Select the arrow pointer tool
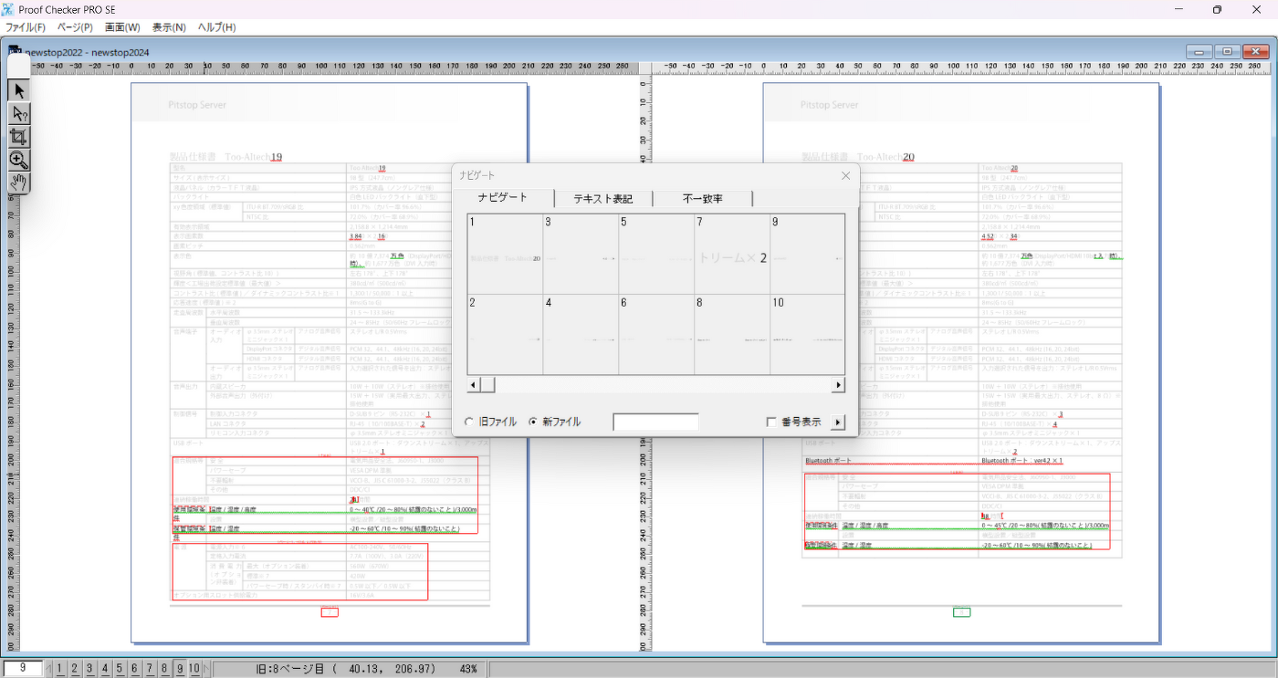The width and height of the screenshot is (1278, 678). 19,90
